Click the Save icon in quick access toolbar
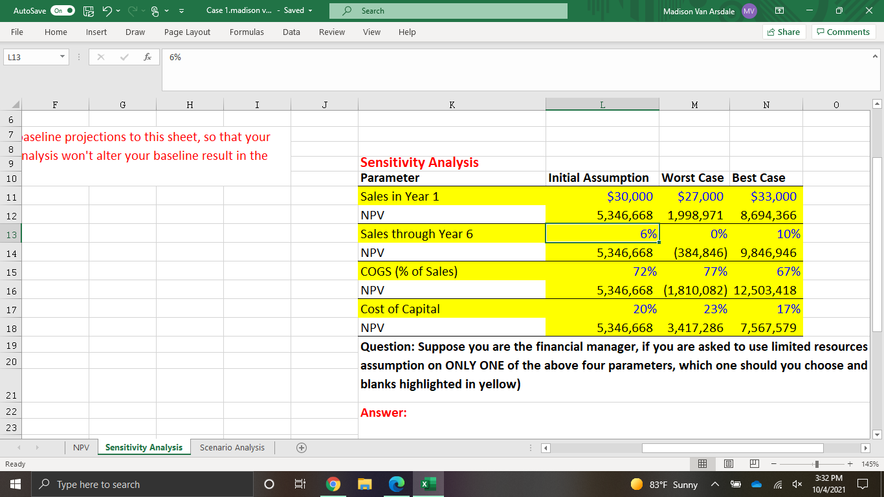The width and height of the screenshot is (884, 497). [88, 11]
